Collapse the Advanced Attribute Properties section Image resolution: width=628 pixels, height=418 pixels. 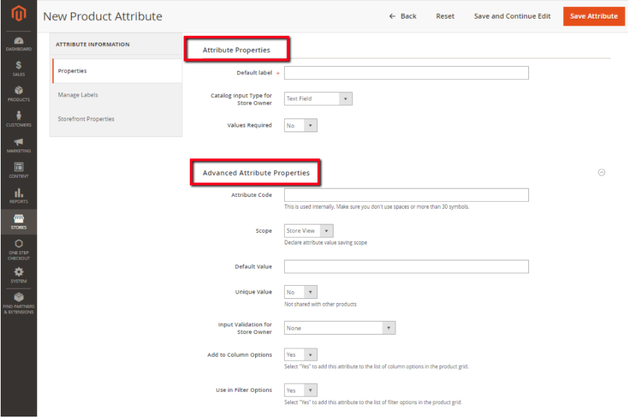pyautogui.click(x=602, y=173)
